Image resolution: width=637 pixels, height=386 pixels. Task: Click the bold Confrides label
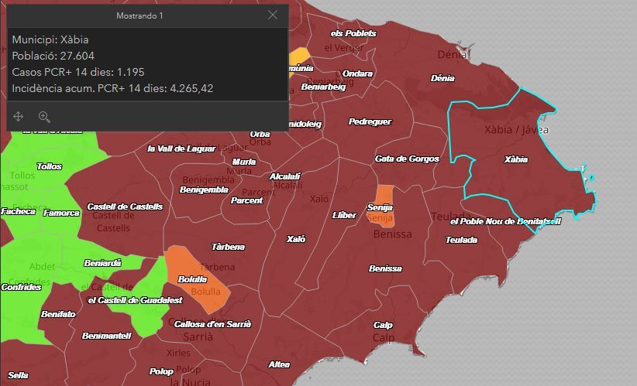coord(21,287)
